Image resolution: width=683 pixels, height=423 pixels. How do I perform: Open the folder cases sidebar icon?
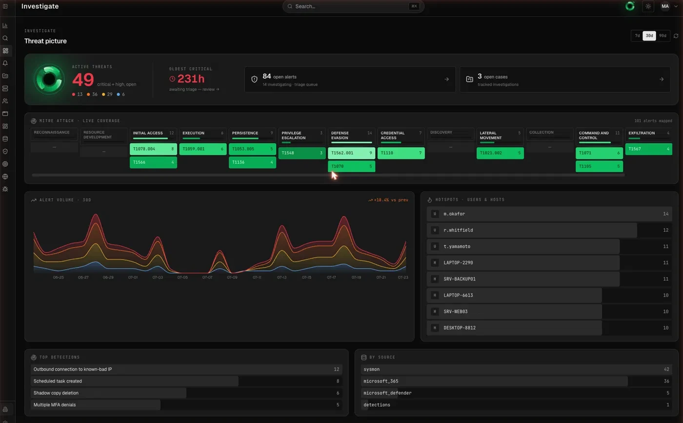pyautogui.click(x=5, y=76)
